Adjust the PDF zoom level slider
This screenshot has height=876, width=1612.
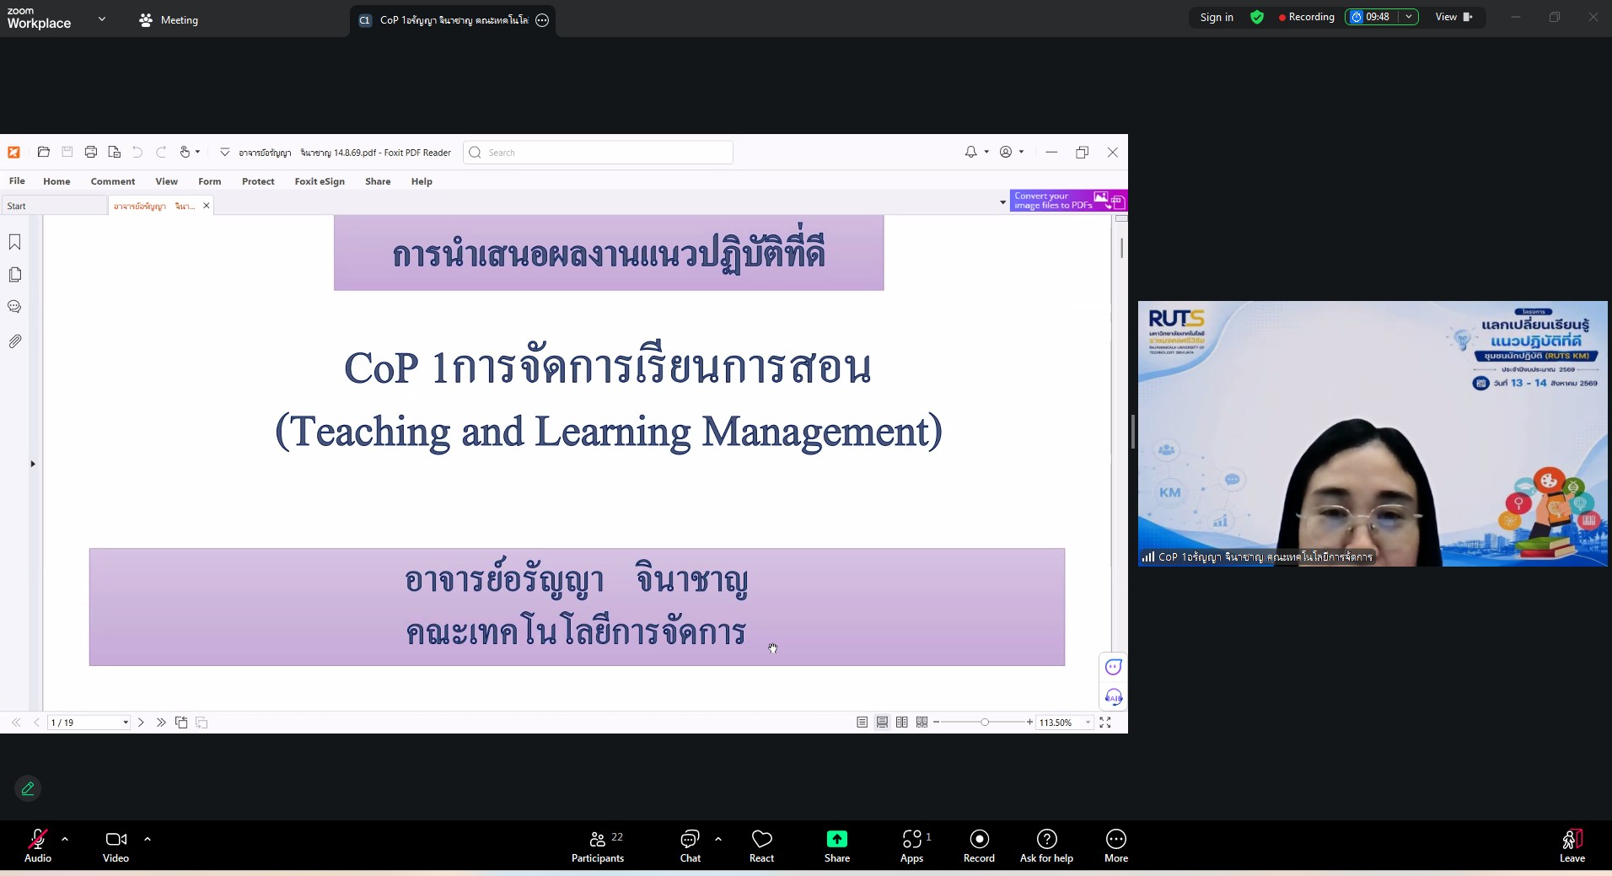pyautogui.click(x=985, y=723)
